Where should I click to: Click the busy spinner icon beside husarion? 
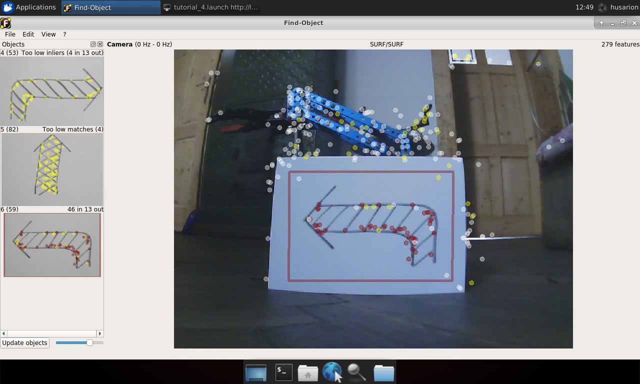(602, 7)
